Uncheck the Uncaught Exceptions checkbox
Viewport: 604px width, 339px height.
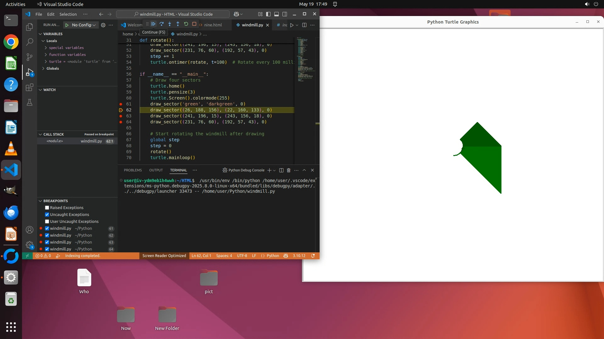(x=47, y=215)
